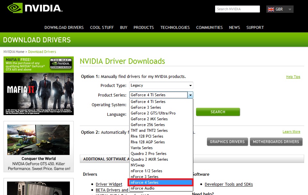Select nForce 1/2 Series option

(x=161, y=171)
